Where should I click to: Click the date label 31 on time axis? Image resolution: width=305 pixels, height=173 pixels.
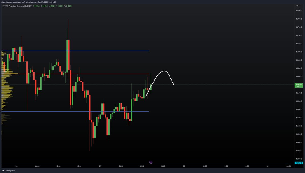pyautogui.click(x=268, y=166)
